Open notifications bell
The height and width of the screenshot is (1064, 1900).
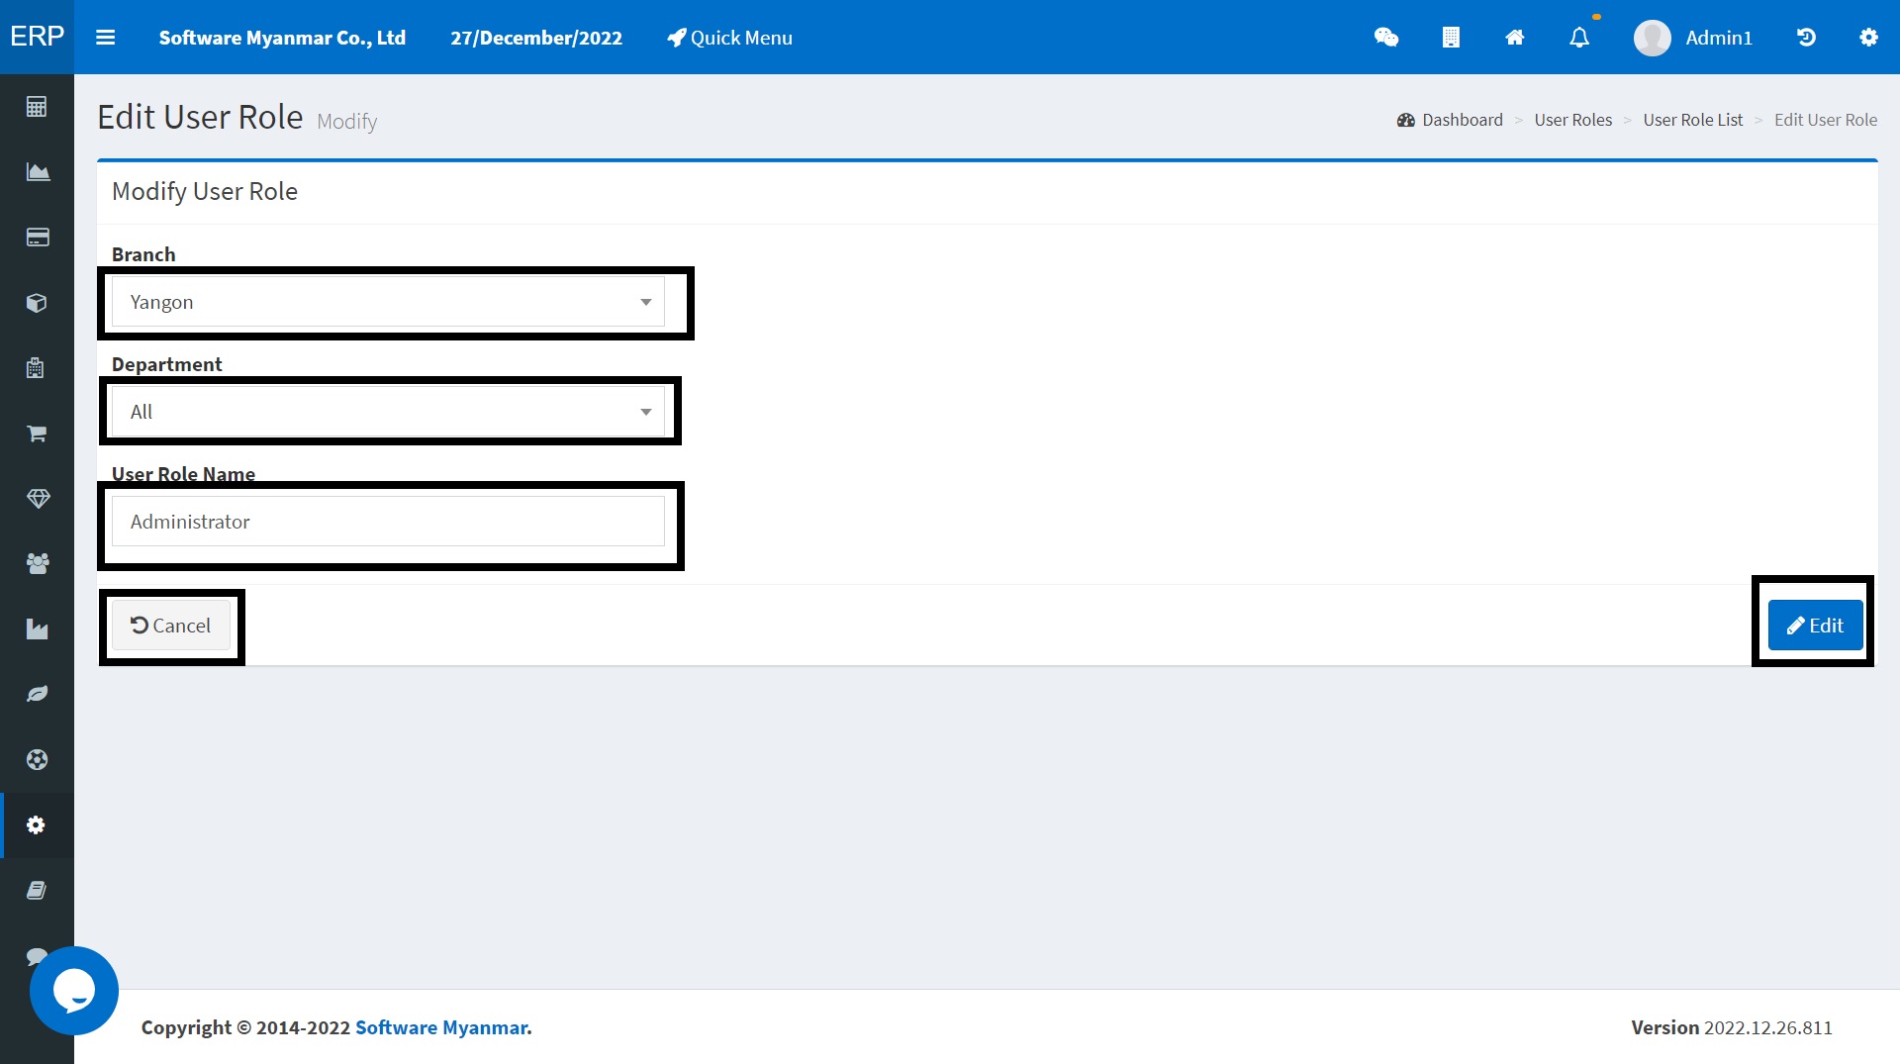click(1579, 38)
